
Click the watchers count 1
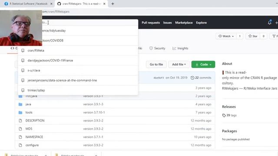click(x=240, y=36)
